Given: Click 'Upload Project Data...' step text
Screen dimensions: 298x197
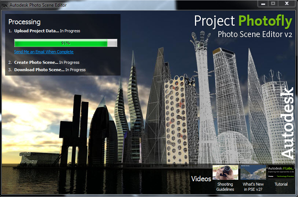Looking at the screenshot, I should (x=37, y=31).
